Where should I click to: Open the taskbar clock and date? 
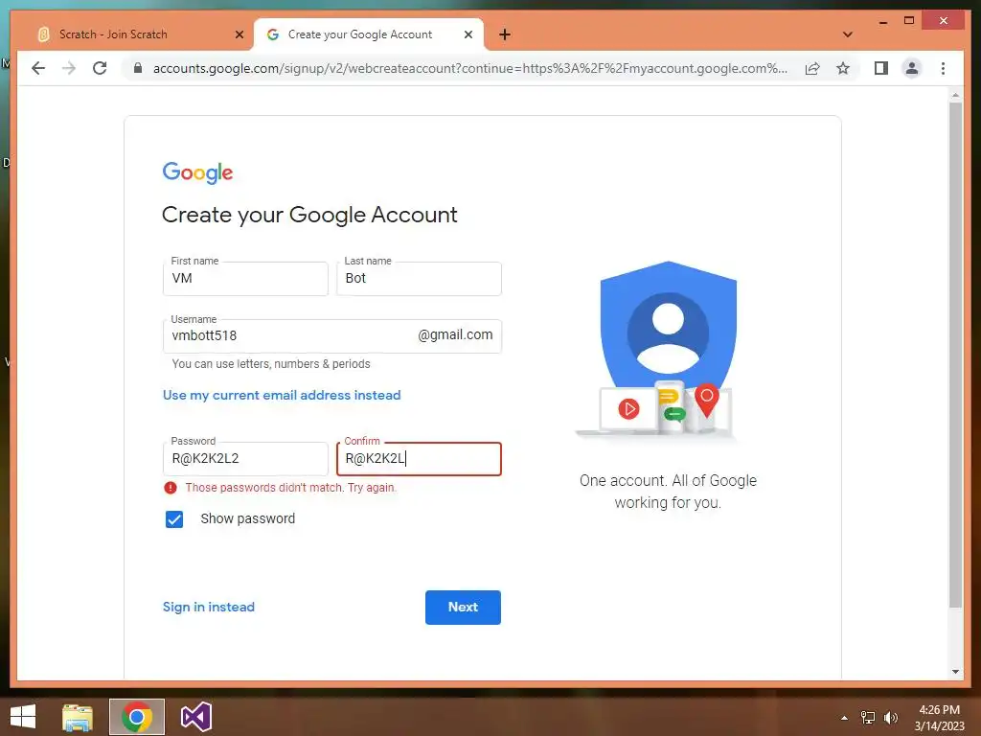pyautogui.click(x=939, y=718)
